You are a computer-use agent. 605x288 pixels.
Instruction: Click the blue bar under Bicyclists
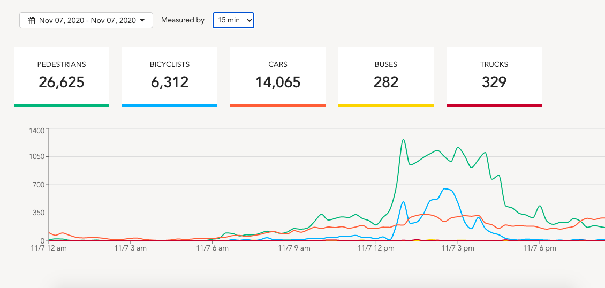click(x=170, y=105)
